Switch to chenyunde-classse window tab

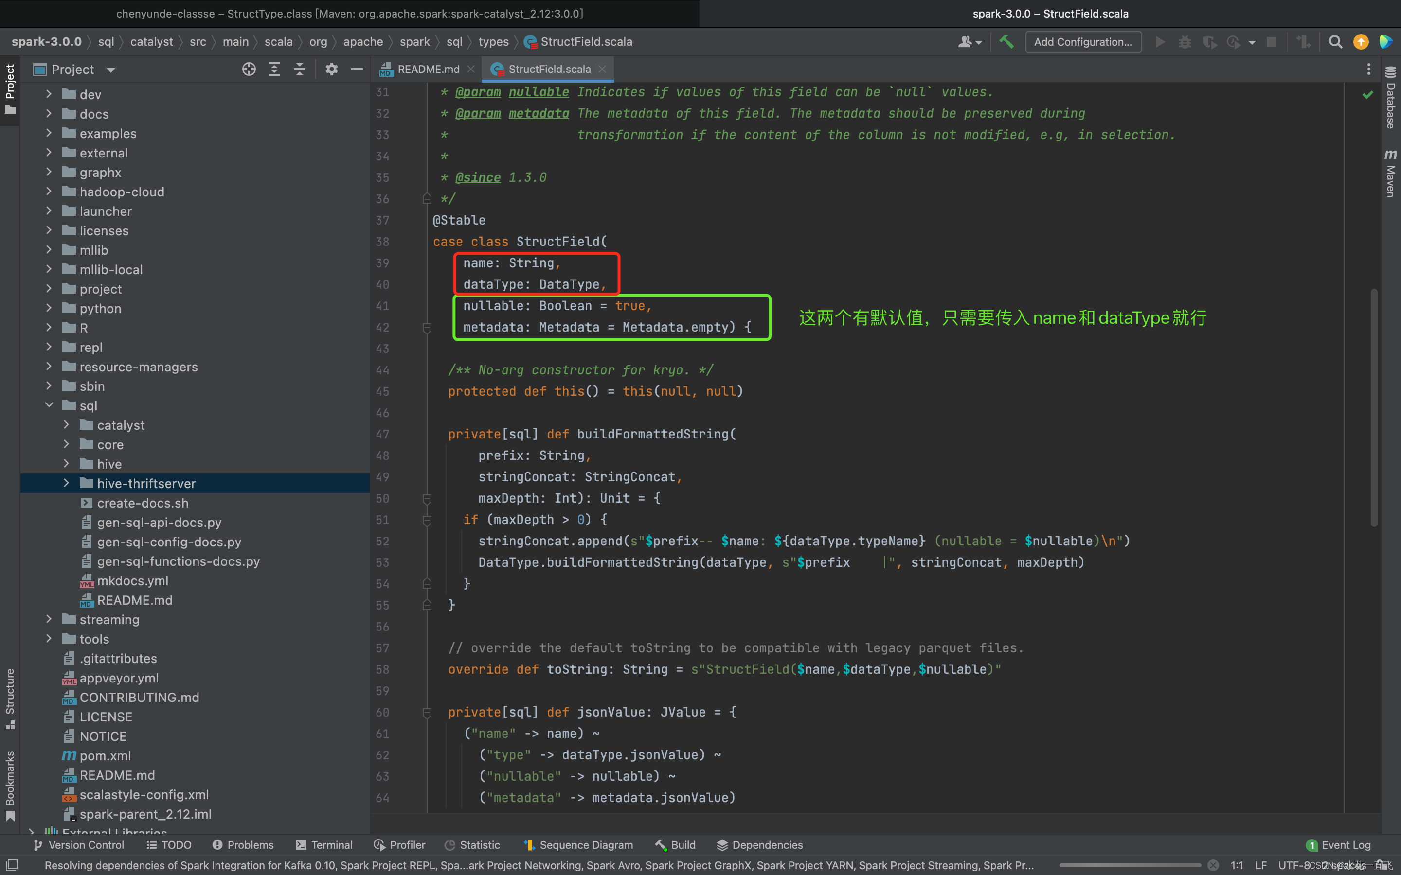coord(350,13)
